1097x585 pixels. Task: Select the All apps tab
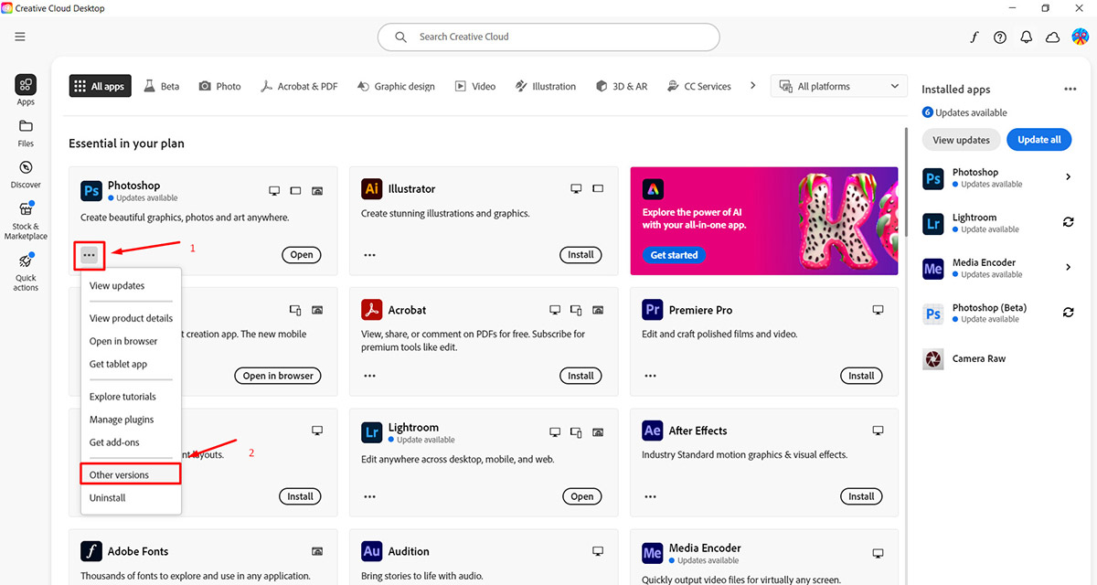tap(101, 86)
